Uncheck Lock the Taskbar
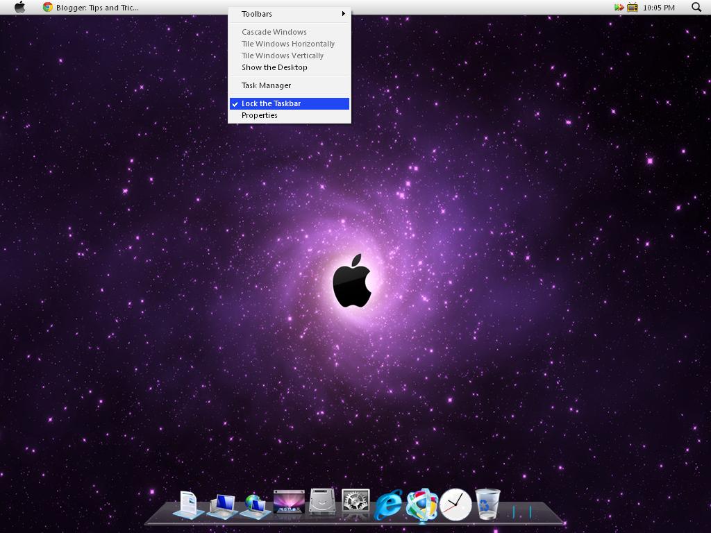Screen dimensions: 711x533 pyautogui.click(x=271, y=103)
